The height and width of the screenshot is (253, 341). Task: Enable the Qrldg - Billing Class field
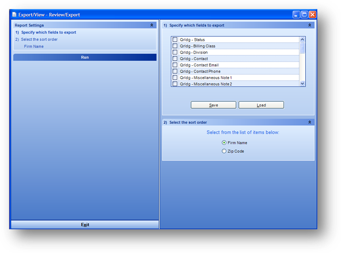click(x=175, y=46)
